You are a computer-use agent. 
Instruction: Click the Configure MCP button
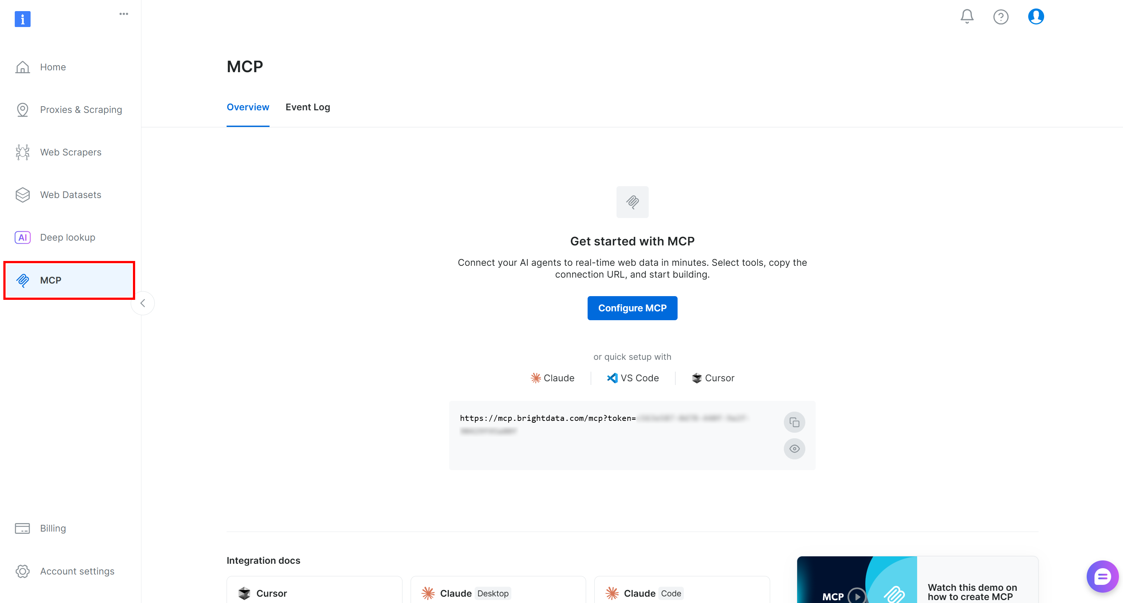click(632, 308)
